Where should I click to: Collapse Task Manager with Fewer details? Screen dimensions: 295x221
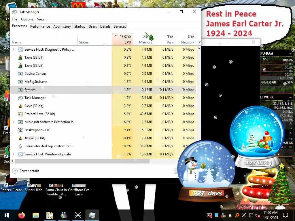coord(26,171)
